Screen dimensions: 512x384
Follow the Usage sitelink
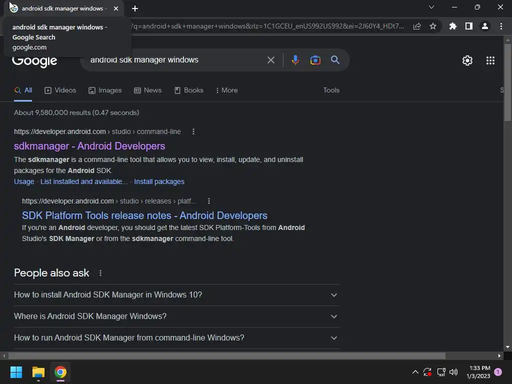(24, 181)
